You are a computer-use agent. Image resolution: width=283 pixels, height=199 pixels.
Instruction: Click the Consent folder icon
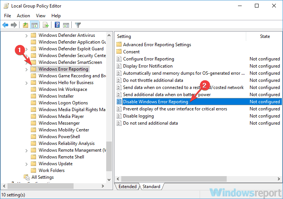(x=119, y=51)
